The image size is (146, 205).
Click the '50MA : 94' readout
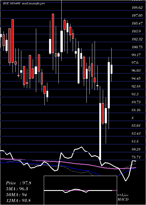(16, 195)
